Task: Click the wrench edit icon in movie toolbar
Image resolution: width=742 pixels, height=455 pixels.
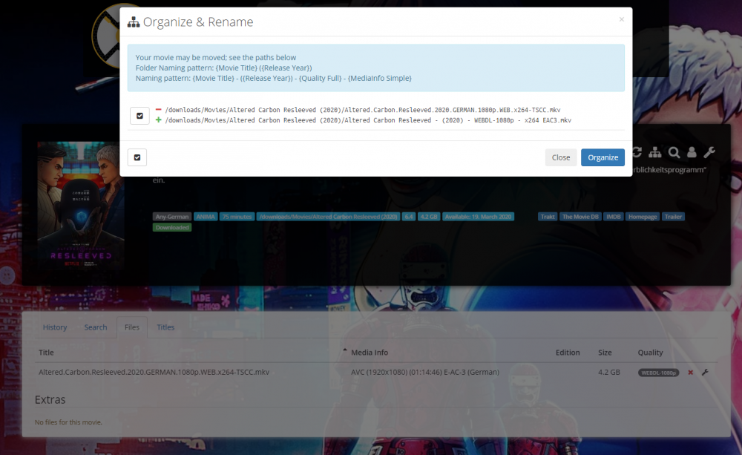Action: click(x=709, y=152)
